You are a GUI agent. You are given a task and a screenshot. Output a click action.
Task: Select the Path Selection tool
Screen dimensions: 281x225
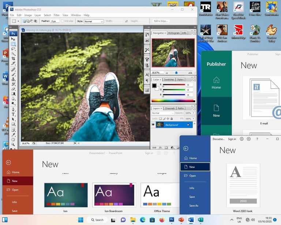[13, 119]
